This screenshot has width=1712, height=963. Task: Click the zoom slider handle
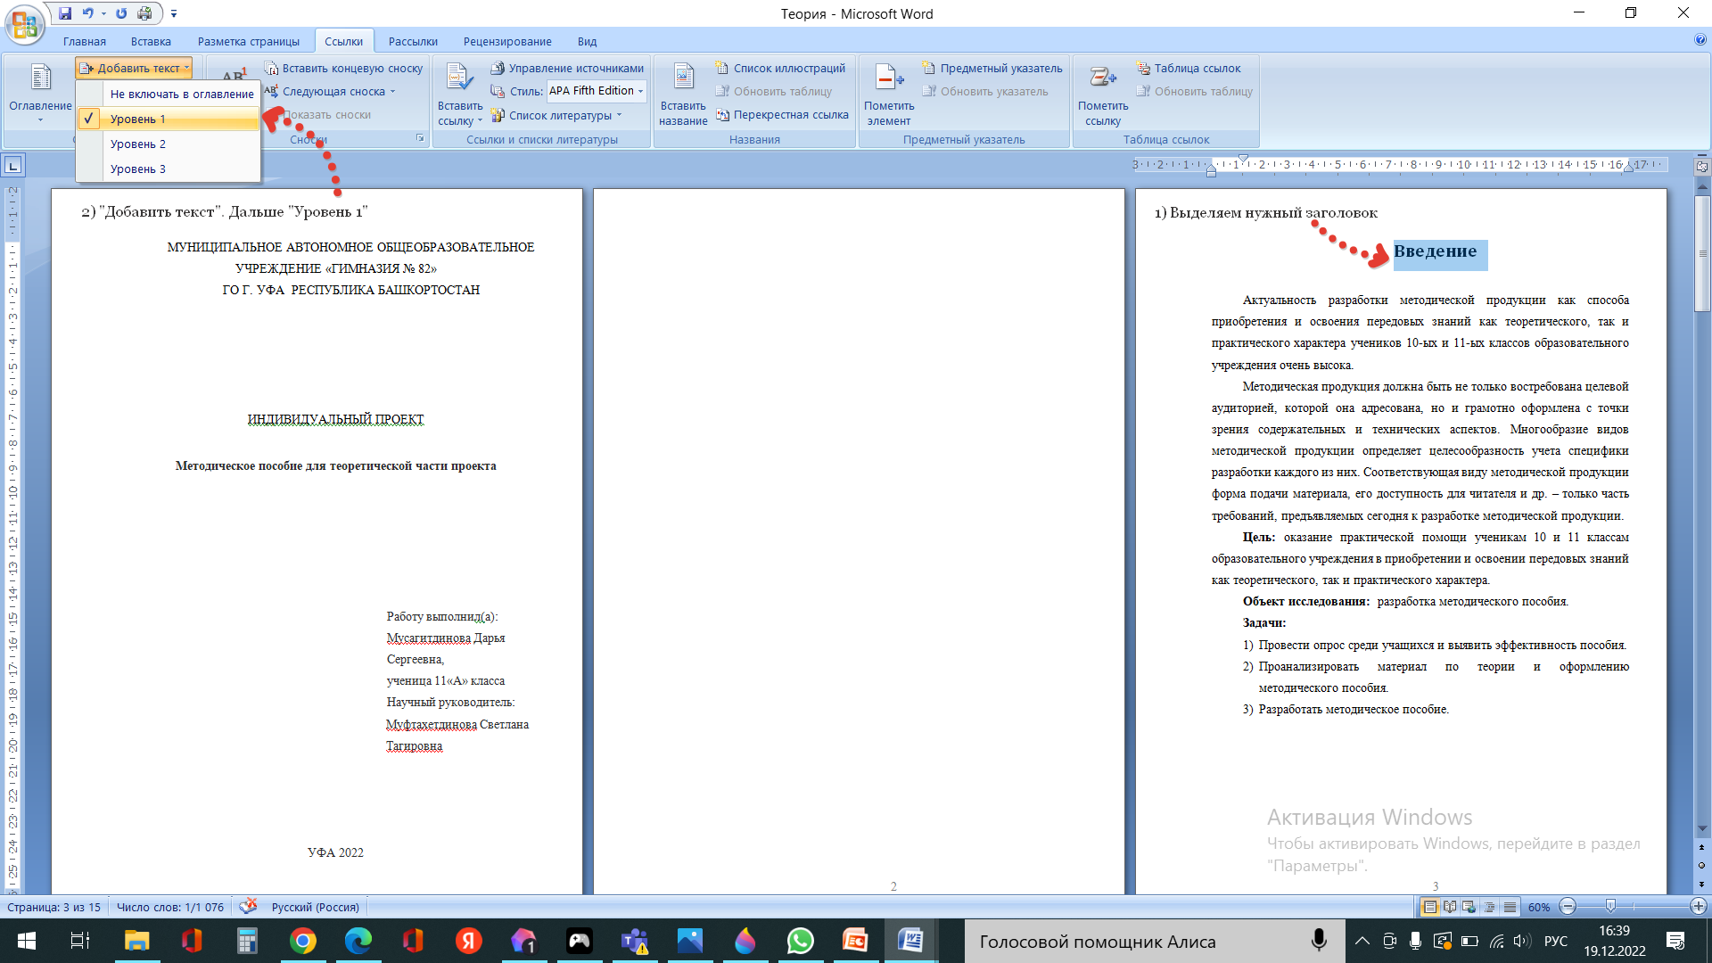point(1610,907)
